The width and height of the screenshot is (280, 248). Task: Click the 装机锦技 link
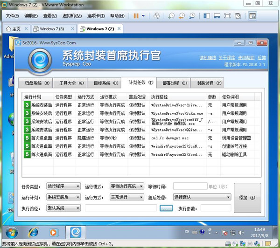(208, 58)
